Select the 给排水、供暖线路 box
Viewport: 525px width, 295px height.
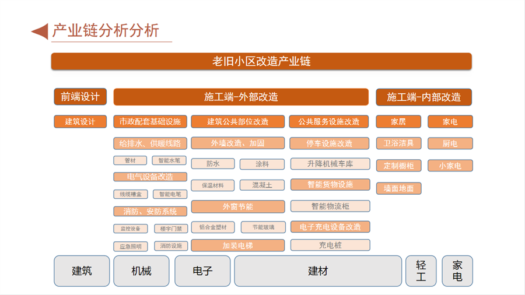[x=150, y=143]
